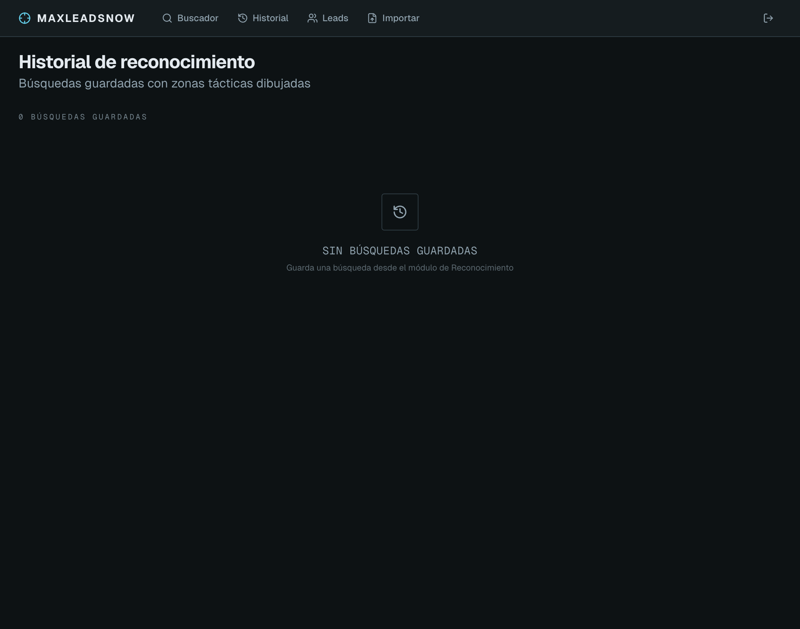Viewport: 800px width, 629px height.
Task: Click the word 'Reconocimiento' in hint text
Action: 482,268
